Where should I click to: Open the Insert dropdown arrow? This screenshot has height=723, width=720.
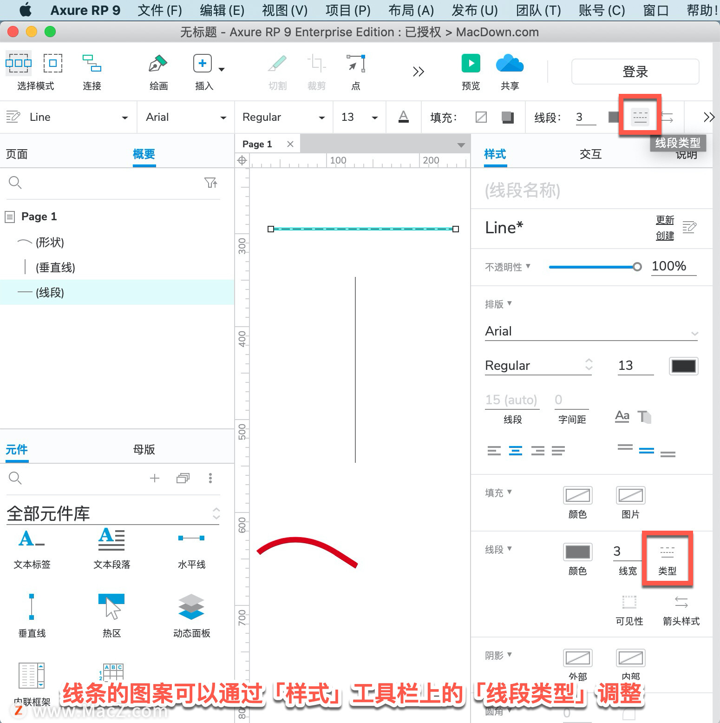222,70
